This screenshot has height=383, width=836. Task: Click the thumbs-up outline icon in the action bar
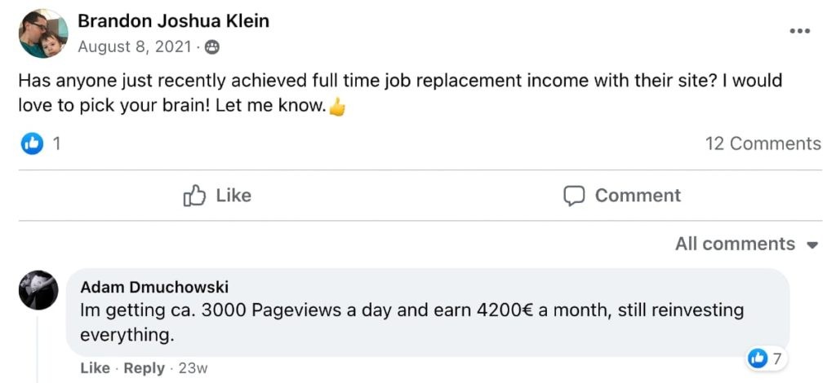(x=194, y=196)
